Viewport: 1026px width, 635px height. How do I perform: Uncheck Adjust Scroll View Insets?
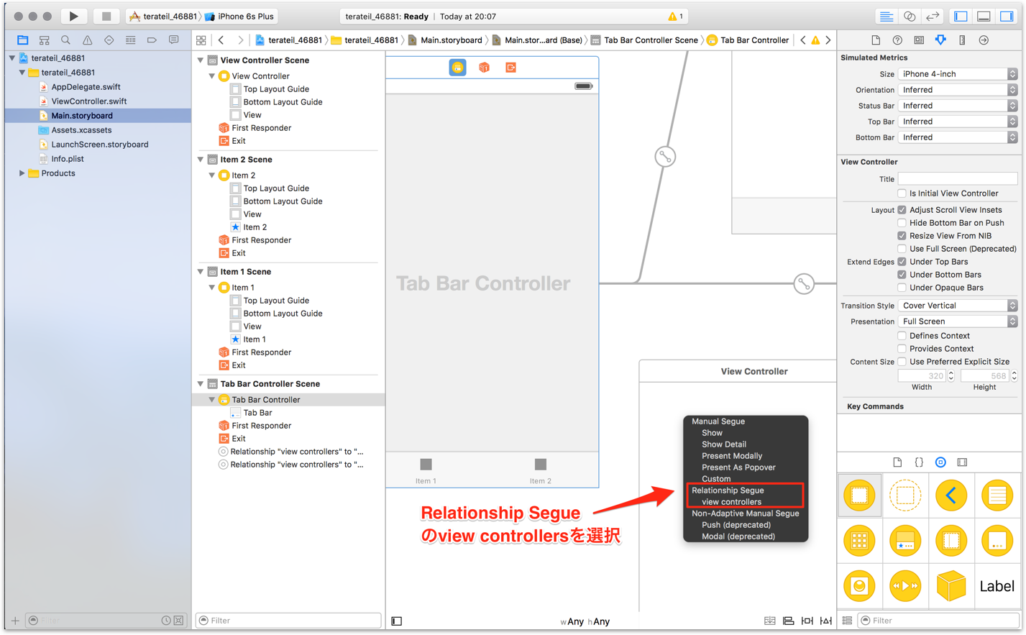pyautogui.click(x=902, y=210)
